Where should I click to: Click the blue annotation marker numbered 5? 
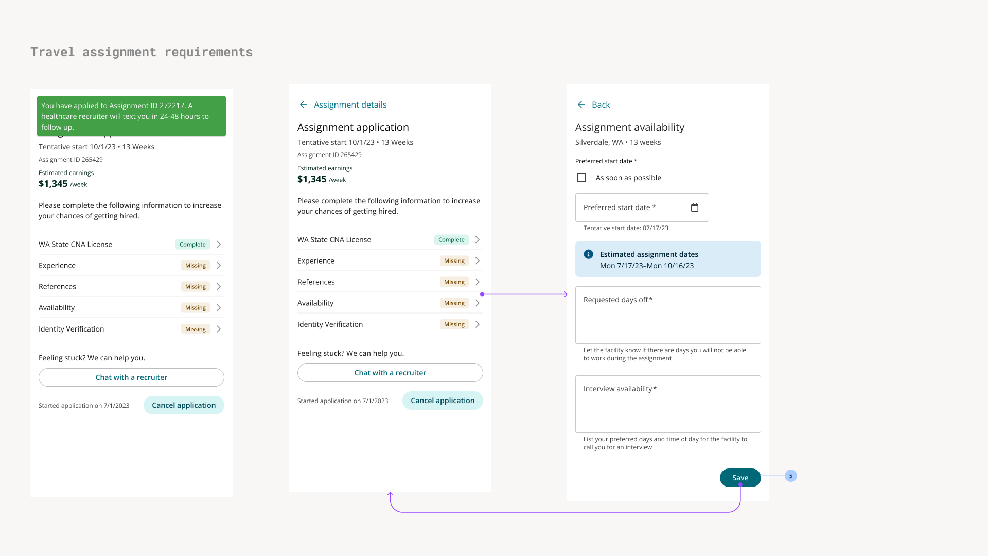tap(790, 476)
